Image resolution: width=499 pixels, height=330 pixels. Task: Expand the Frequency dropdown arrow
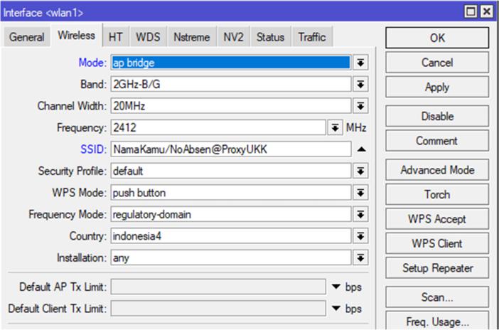tap(336, 128)
